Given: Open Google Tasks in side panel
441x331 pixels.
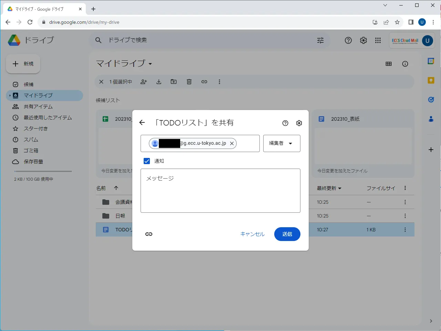Looking at the screenshot, I should [431, 100].
